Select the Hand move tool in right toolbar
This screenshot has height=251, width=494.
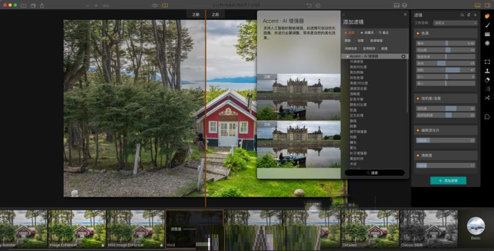tap(487, 16)
